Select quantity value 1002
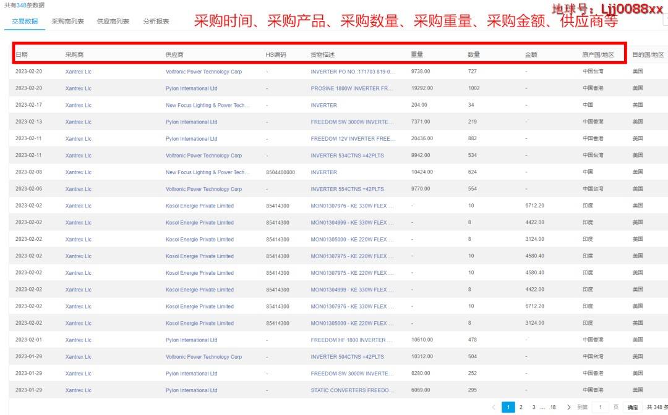668x415 pixels. click(x=474, y=88)
